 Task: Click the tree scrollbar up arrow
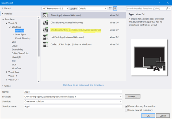click(39, 18)
